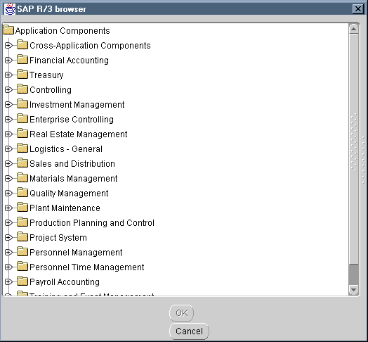Select the Enterprise Controlling tree item
Screen dimensions: 368x342
pos(72,119)
